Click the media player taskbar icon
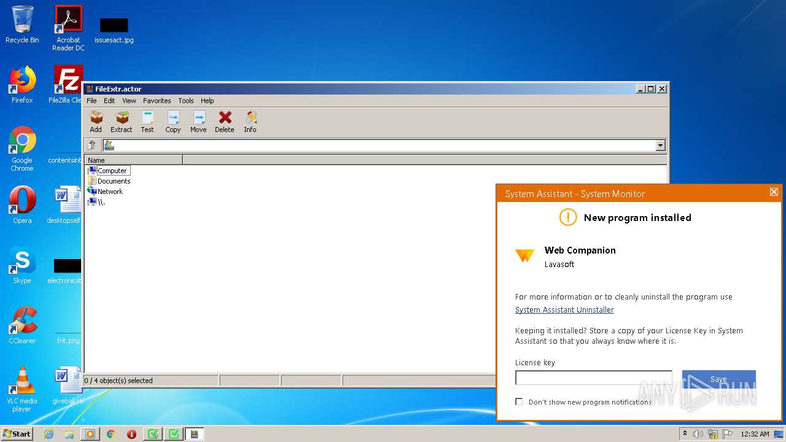This screenshot has height=442, width=786. pyautogui.click(x=90, y=434)
